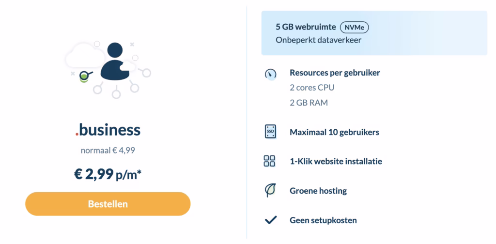Click the 2 cores CPU line

click(312, 88)
